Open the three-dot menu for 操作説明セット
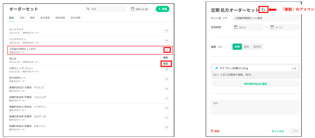The image size is (315, 138). [x=166, y=79]
